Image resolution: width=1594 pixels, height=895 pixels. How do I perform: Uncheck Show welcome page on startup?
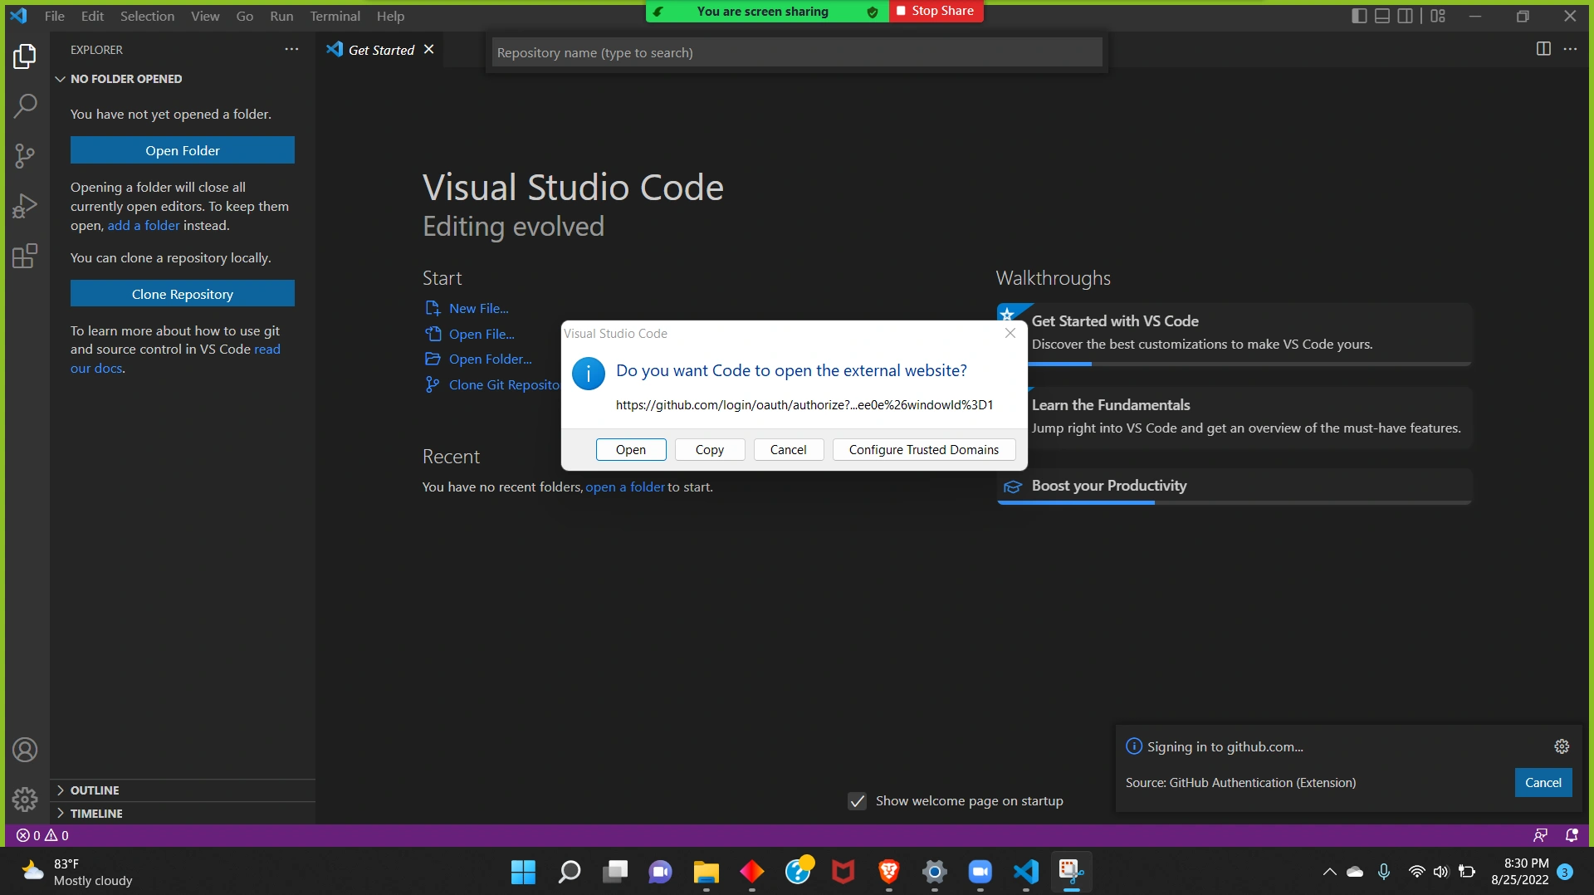857,801
